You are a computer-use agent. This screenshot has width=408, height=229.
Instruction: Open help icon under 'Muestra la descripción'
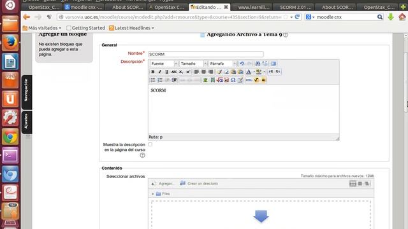point(142,155)
